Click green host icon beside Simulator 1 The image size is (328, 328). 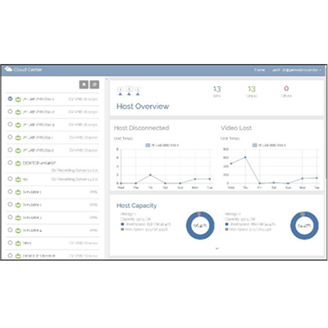[18, 192]
